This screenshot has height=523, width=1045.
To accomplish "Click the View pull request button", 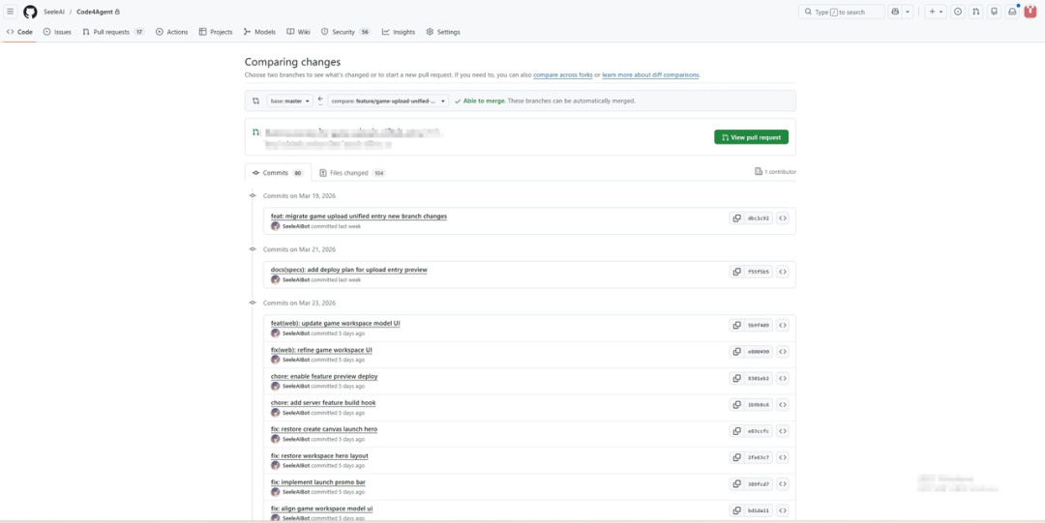I will point(751,137).
